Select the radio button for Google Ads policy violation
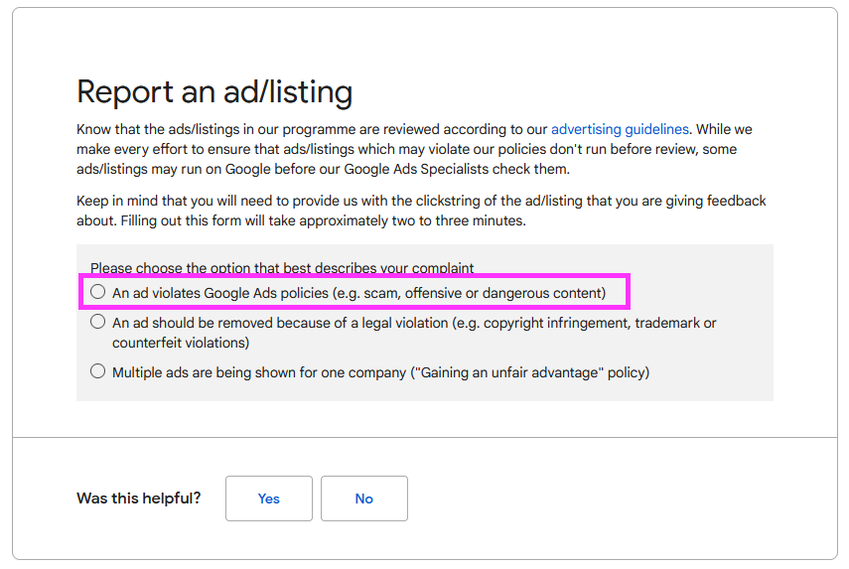Image resolution: width=849 pixels, height=569 pixels. tap(98, 292)
